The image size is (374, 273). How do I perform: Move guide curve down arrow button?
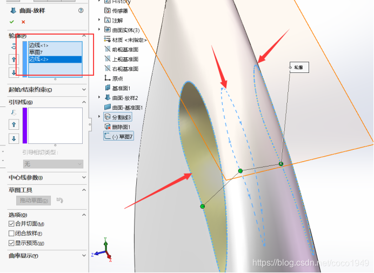(14, 138)
